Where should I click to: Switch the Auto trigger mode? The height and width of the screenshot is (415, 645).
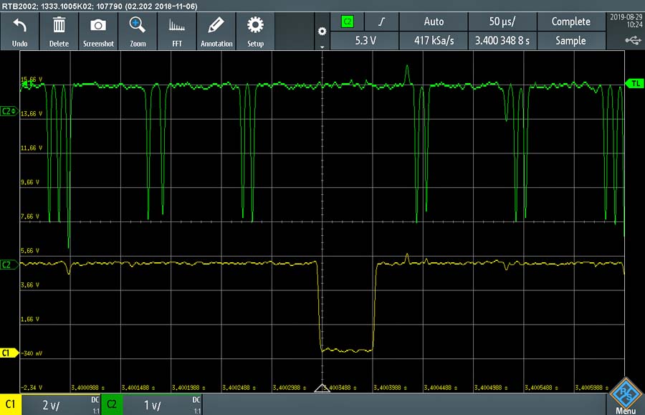(x=434, y=22)
